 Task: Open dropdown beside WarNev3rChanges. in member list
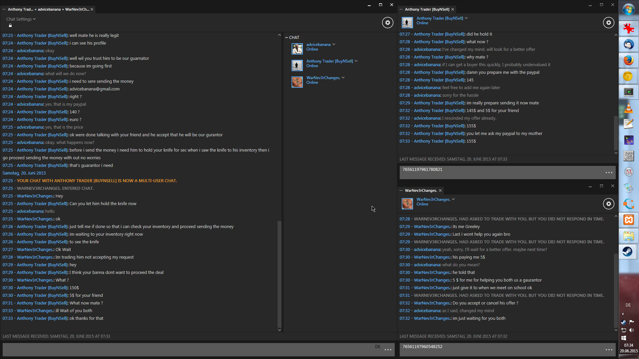343,78
